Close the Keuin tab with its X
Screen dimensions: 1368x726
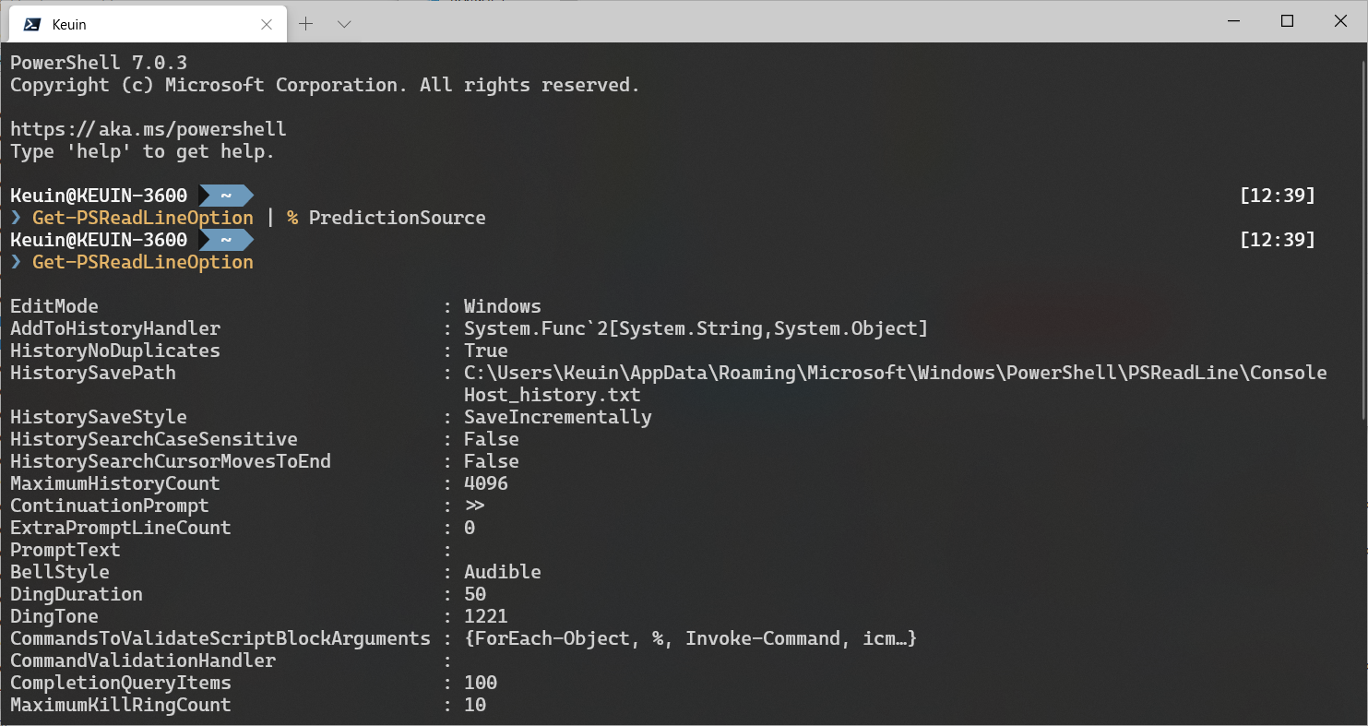click(x=267, y=25)
